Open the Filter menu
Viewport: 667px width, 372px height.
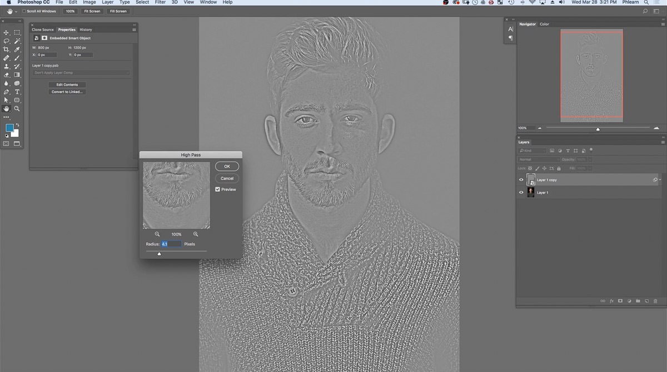click(160, 2)
